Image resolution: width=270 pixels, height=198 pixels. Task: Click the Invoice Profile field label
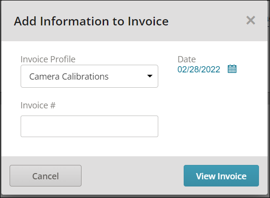[x=48, y=59]
